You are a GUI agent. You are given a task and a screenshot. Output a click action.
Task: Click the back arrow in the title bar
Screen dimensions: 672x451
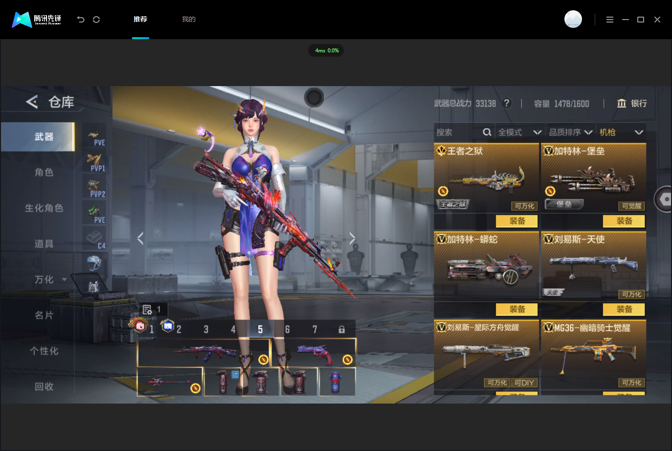(81, 20)
